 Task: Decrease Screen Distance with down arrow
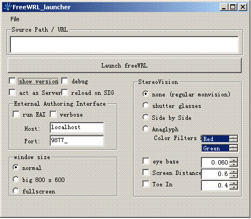[x=234, y=176]
